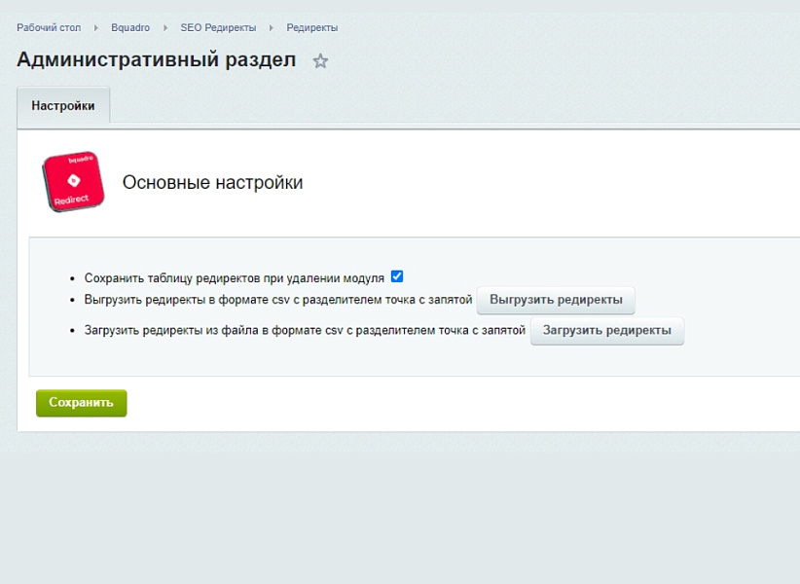The image size is (800, 584).
Task: Add Административный раздел page to favorites
Action: pyautogui.click(x=319, y=60)
